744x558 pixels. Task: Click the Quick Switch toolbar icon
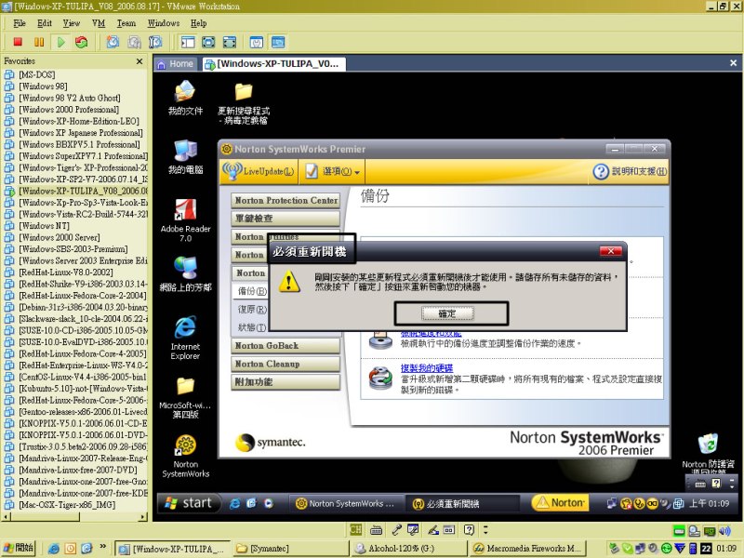point(230,42)
